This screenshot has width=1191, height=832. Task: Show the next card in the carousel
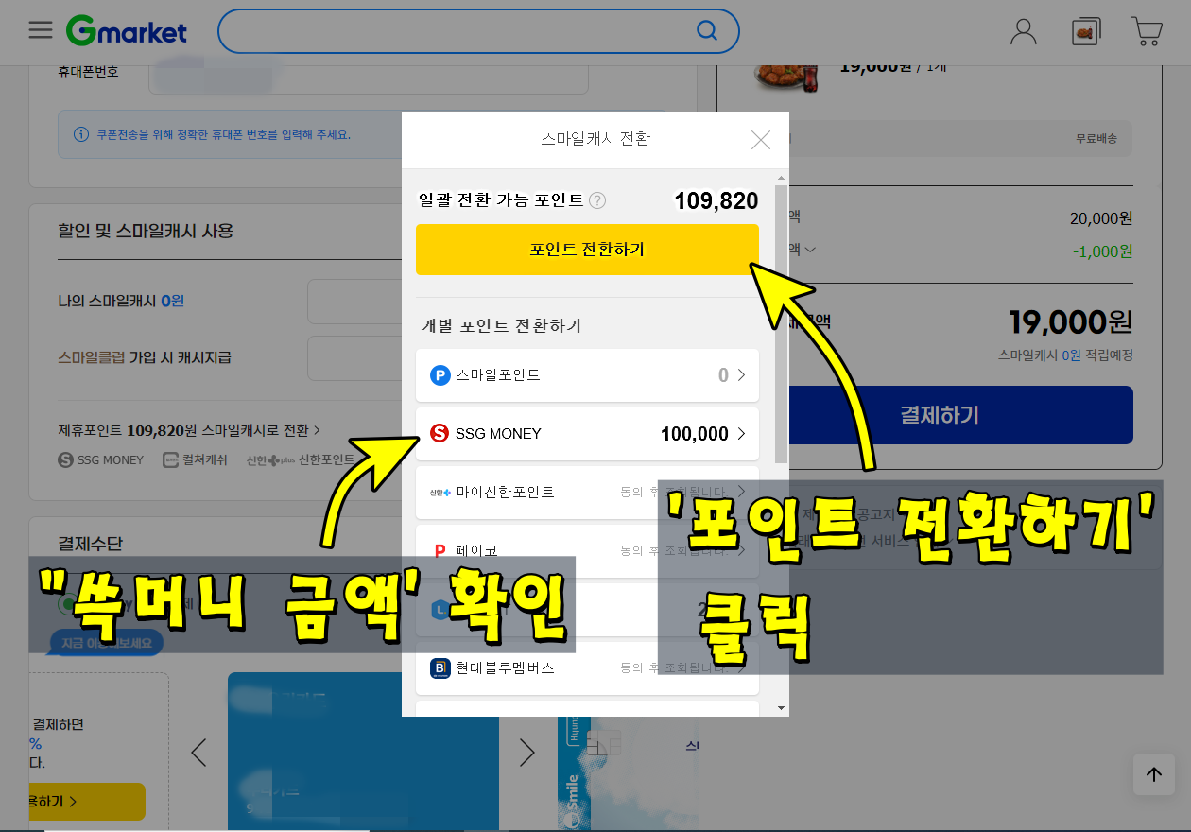527,753
